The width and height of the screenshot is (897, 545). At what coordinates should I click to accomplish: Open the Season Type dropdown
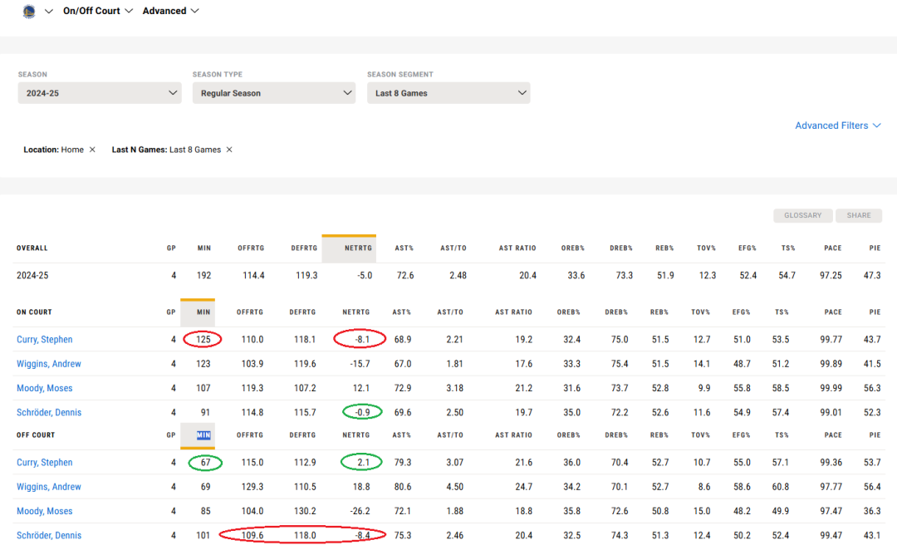point(274,93)
